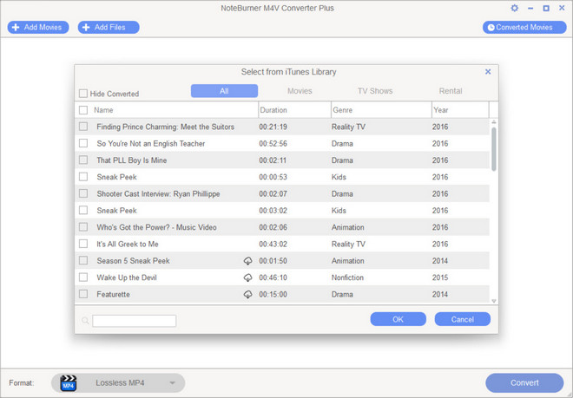Click the Nonfiction genre cell

pos(347,277)
